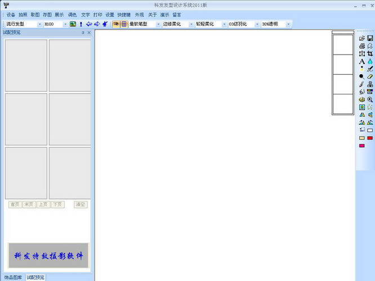
Task: Open the 关于 menu
Action: point(153,15)
